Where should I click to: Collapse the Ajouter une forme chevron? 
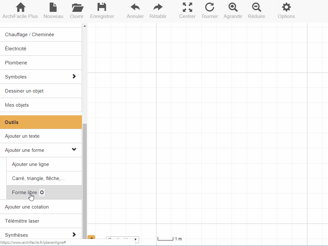coord(74,150)
